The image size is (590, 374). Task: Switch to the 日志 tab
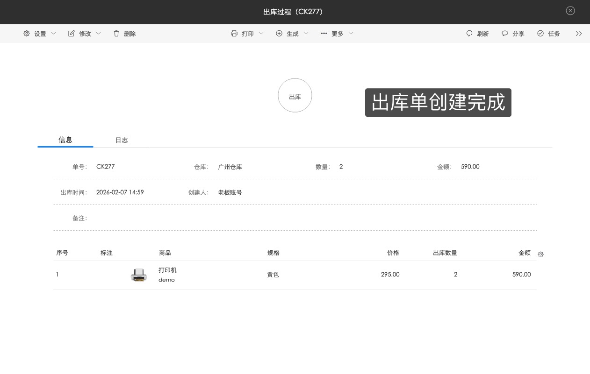point(122,140)
